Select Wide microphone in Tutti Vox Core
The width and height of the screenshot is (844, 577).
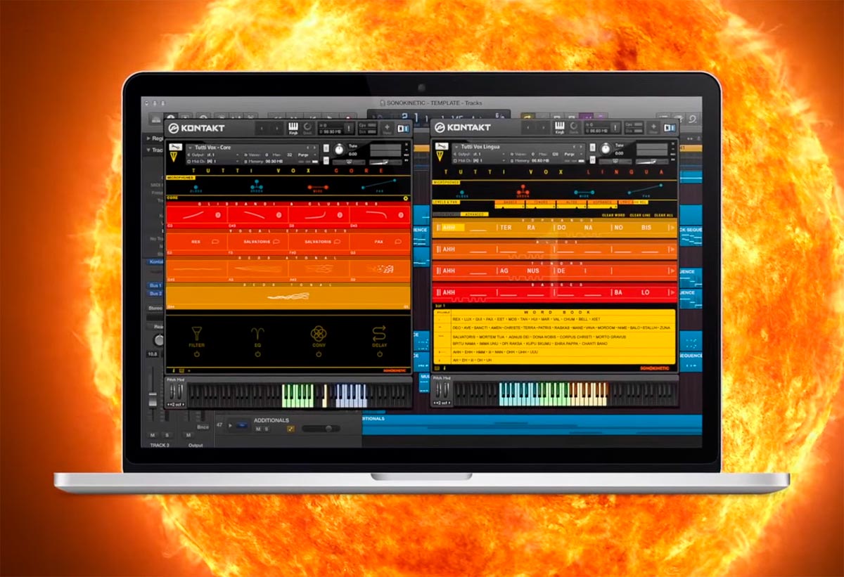[319, 188]
